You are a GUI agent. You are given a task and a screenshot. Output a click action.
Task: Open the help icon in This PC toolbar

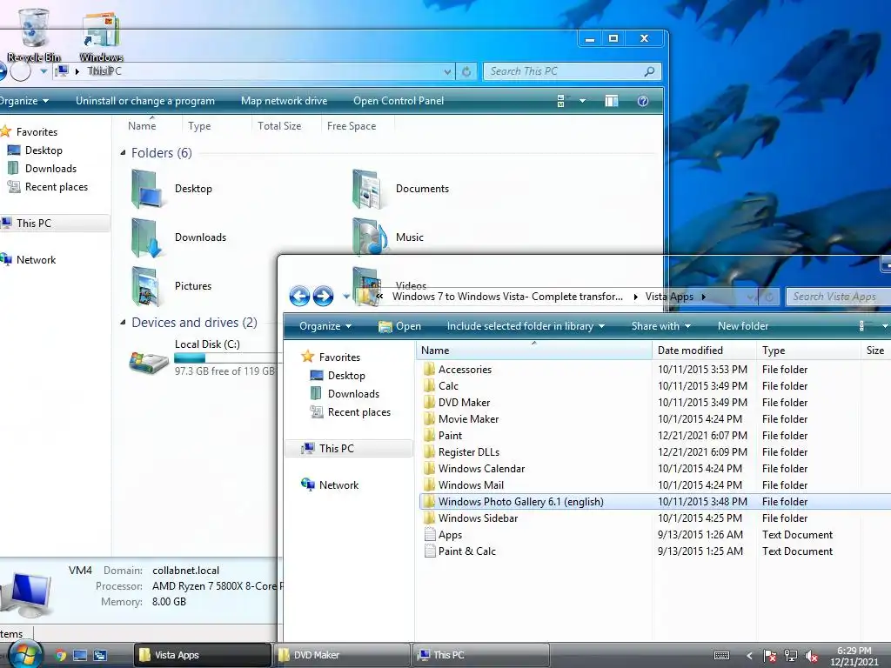pyautogui.click(x=643, y=101)
